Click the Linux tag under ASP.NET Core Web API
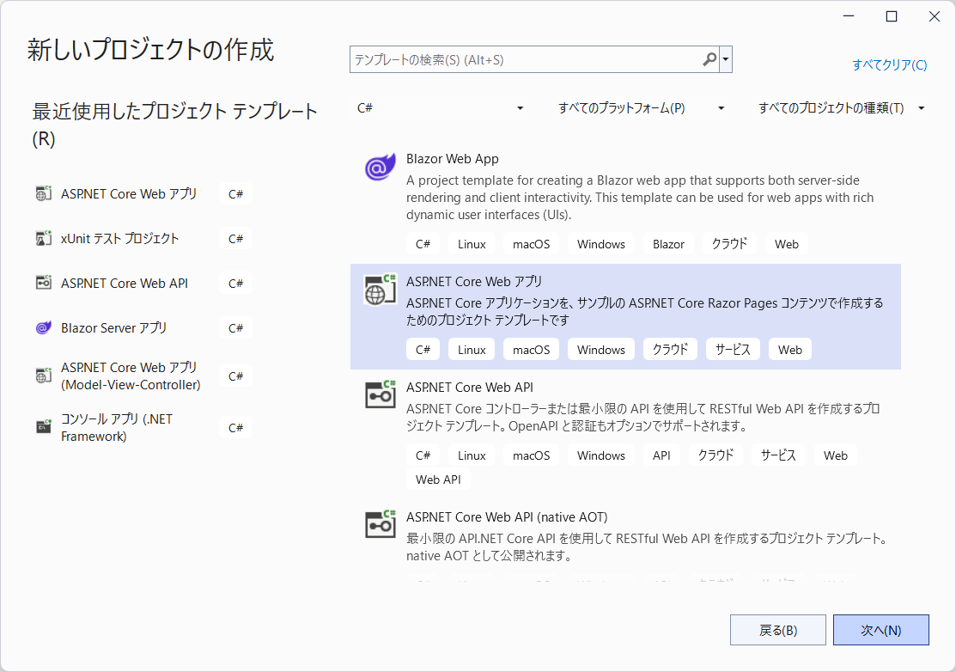Viewport: 956px width, 672px height. (472, 455)
